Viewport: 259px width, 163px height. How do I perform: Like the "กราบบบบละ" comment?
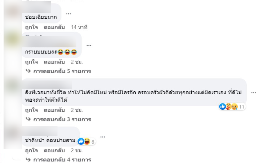point(31,62)
